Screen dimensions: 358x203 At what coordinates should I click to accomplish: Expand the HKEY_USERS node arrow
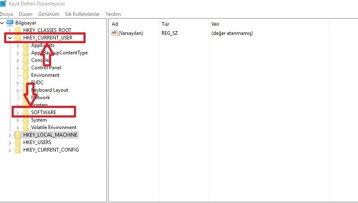10,142
